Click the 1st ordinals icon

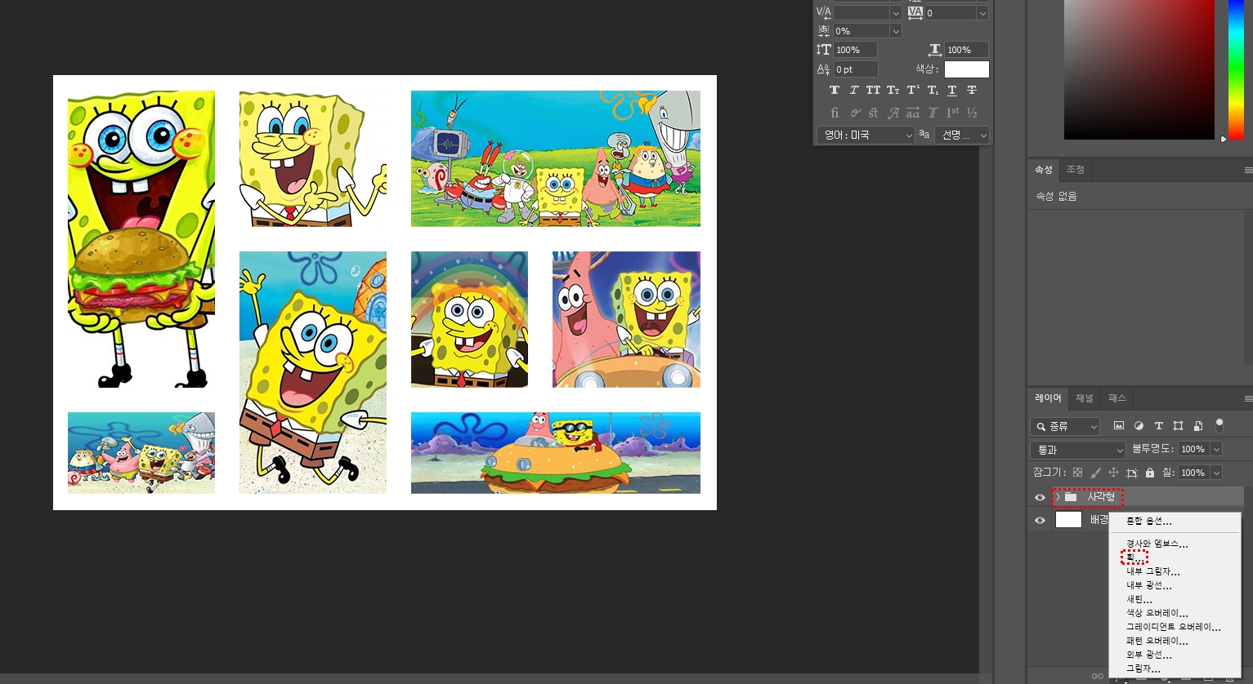[952, 113]
